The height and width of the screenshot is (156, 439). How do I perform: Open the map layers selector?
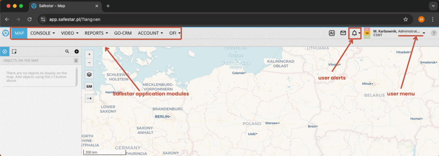pyautogui.click(x=89, y=75)
